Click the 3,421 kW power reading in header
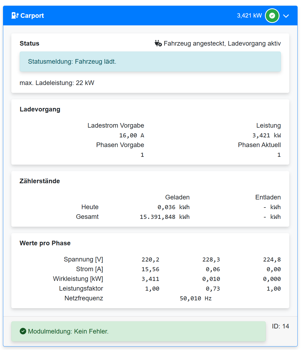Screen dimensions: 306x350 coord(249,16)
